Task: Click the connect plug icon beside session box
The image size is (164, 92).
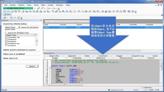Action: pyautogui.click(x=38, y=8)
